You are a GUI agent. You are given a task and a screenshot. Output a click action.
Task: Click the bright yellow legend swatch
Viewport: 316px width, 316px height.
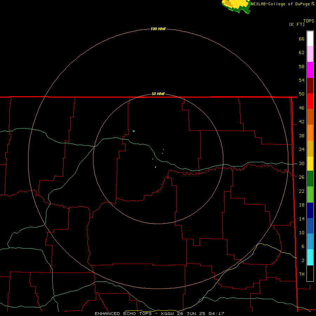[x=310, y=164]
